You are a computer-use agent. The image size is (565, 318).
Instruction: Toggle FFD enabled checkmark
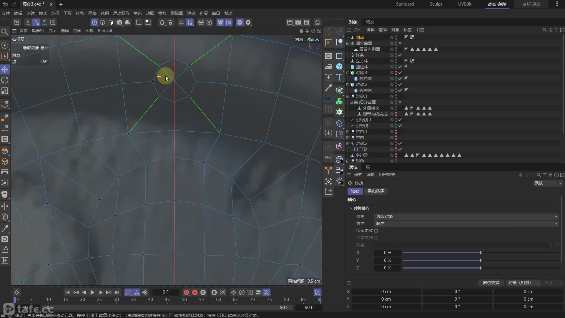click(400, 149)
